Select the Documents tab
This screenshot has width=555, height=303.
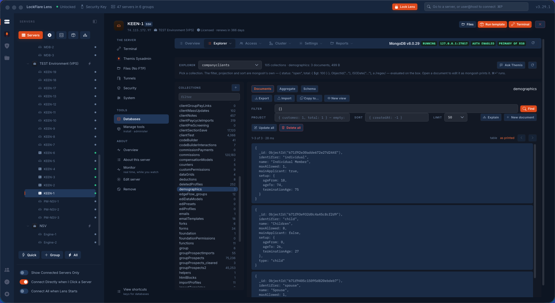[262, 89]
